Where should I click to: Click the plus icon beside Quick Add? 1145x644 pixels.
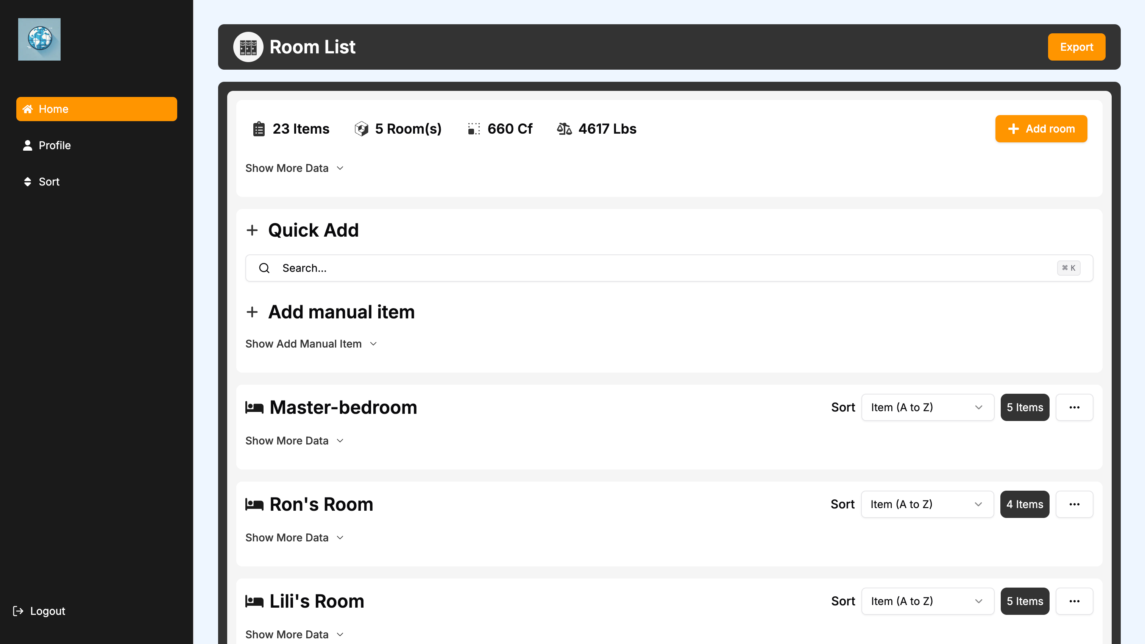pos(253,230)
